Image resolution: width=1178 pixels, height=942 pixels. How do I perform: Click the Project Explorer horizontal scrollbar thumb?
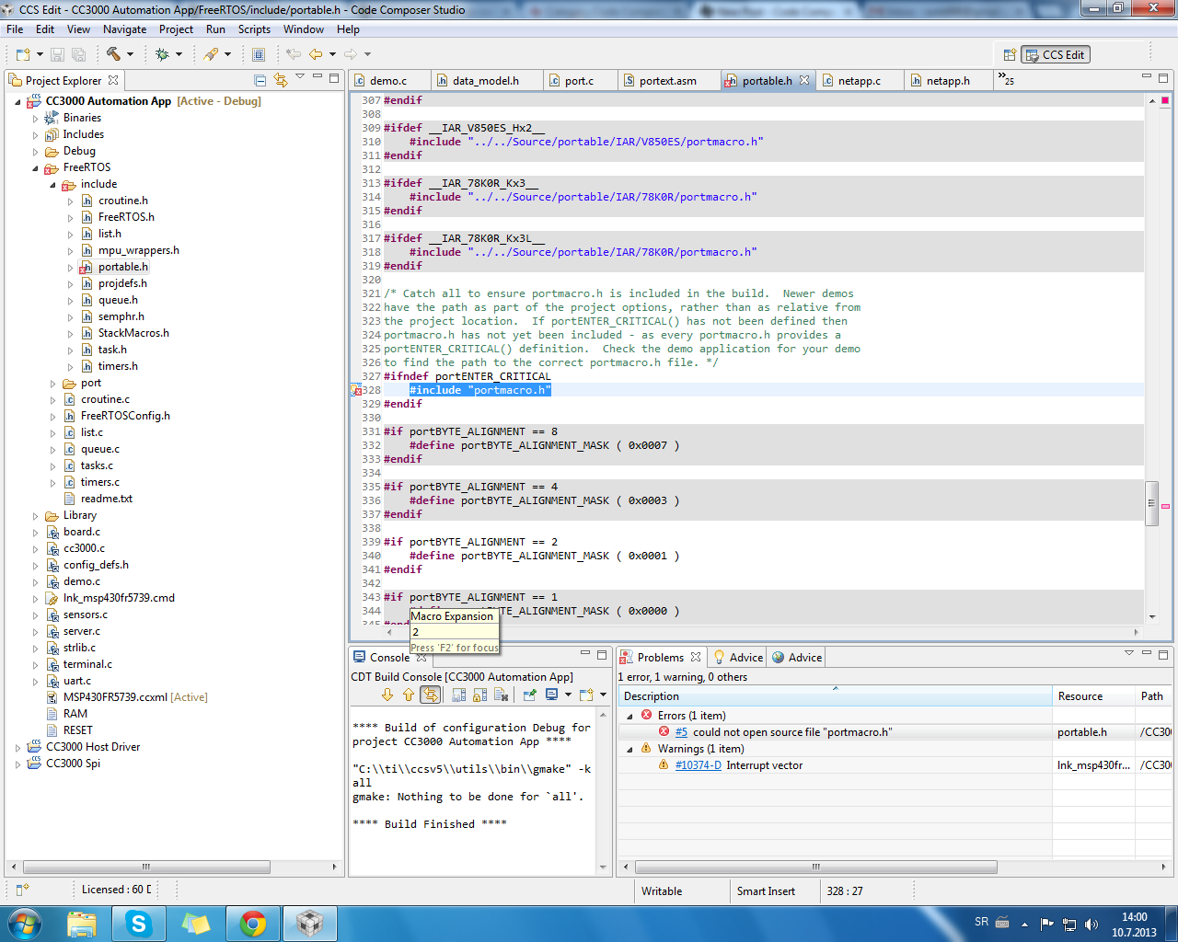tap(146, 867)
